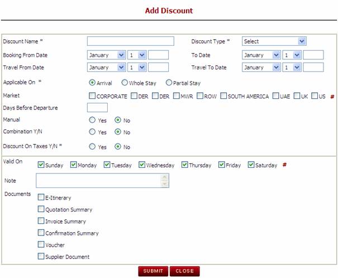Screen dimensions: 338x278
Task: Check the CORPORATE market checkbox
Action: 92,96
